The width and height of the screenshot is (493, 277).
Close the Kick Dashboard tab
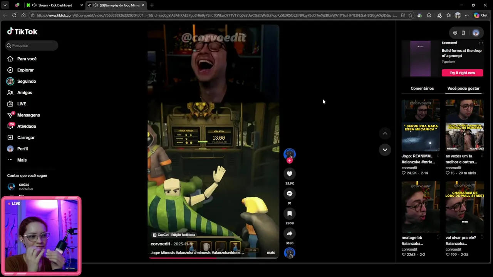[x=81, y=5]
